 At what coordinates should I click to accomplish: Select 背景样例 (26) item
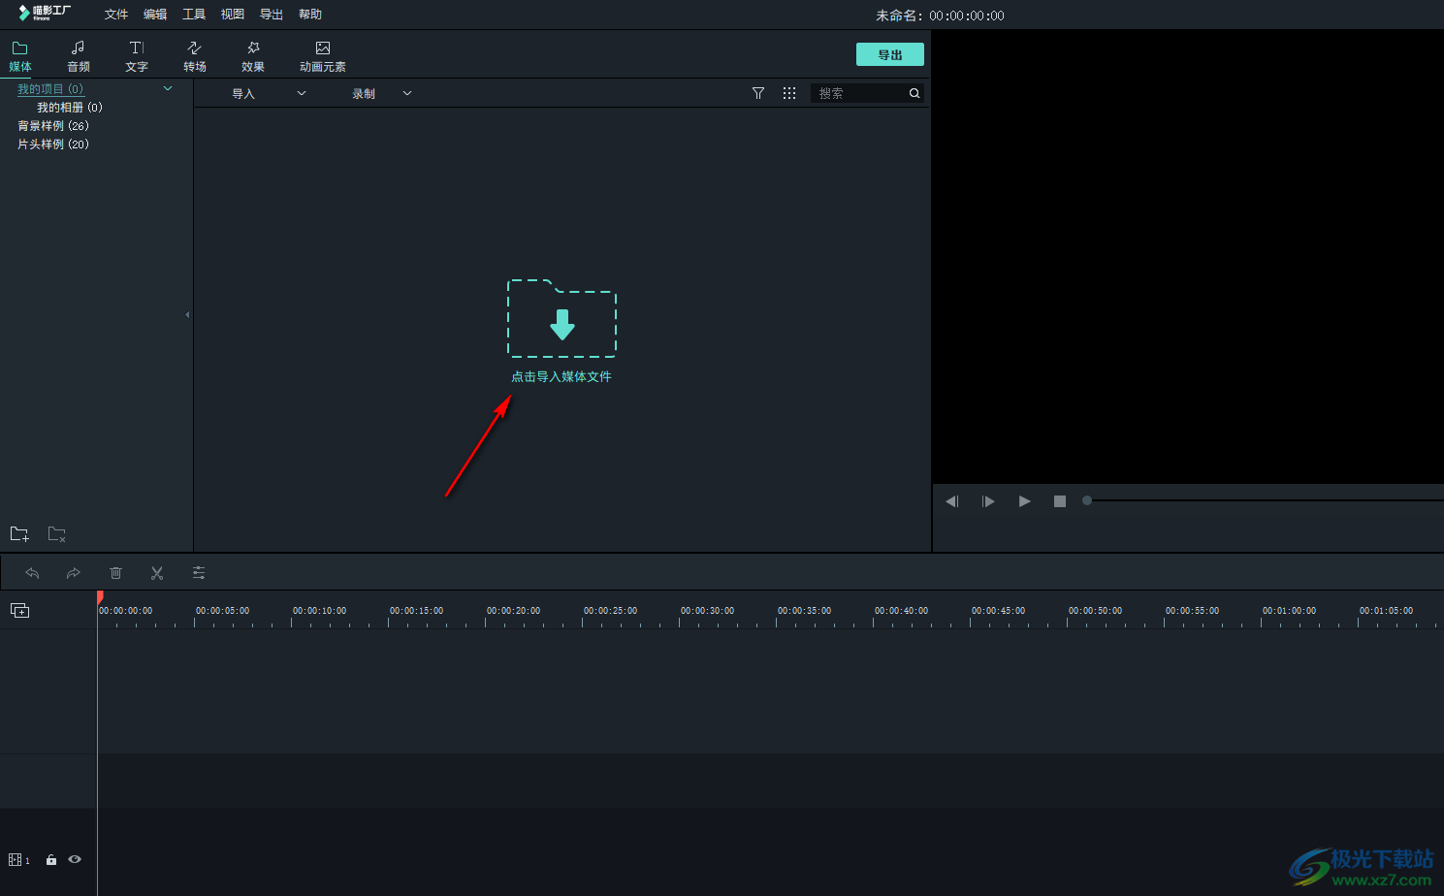(53, 125)
